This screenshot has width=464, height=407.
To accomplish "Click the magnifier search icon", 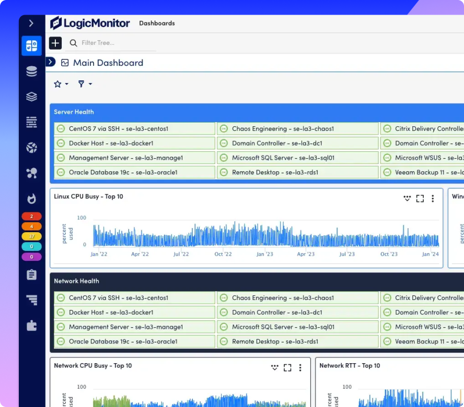I will [x=73, y=43].
